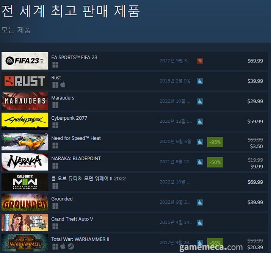271x253 pixels.
Task: Open the EA SPORTS FIFA 23 title link
Action: click(x=74, y=57)
